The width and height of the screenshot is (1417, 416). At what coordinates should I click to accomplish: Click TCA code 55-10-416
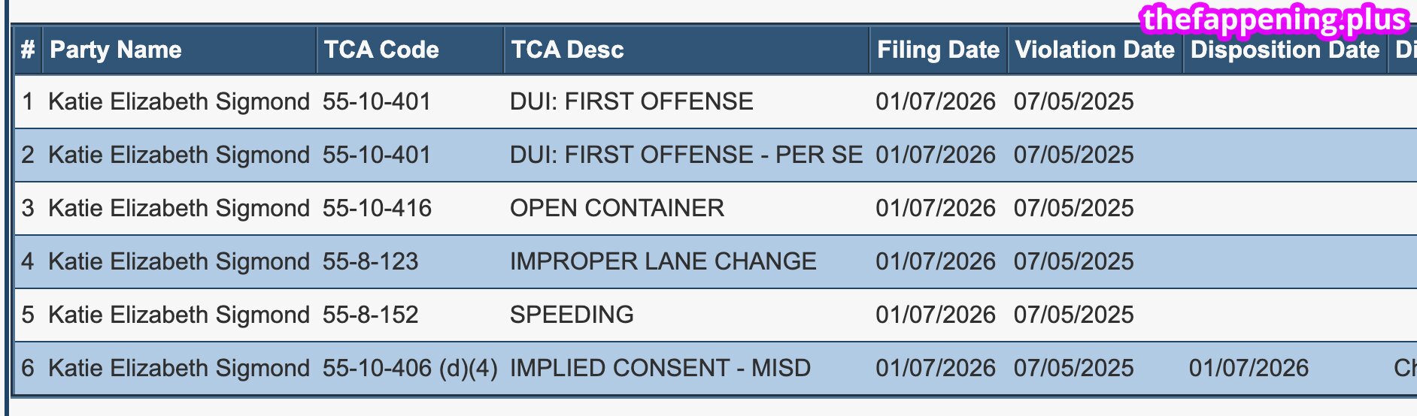tap(377, 208)
